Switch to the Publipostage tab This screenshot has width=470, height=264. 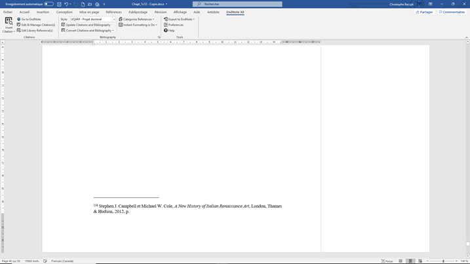tap(138, 12)
